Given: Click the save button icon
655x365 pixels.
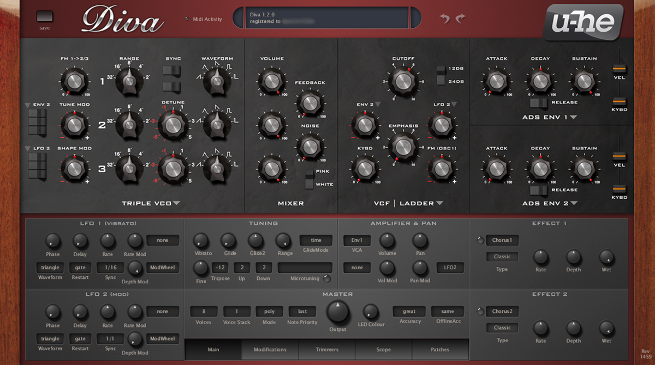Looking at the screenshot, I should coord(45,16).
